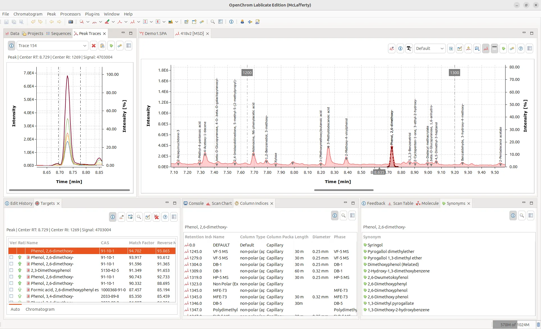This screenshot has height=329, width=541.
Task: Expand the arrow next to the E toolbar icon
Action: coord(164,22)
